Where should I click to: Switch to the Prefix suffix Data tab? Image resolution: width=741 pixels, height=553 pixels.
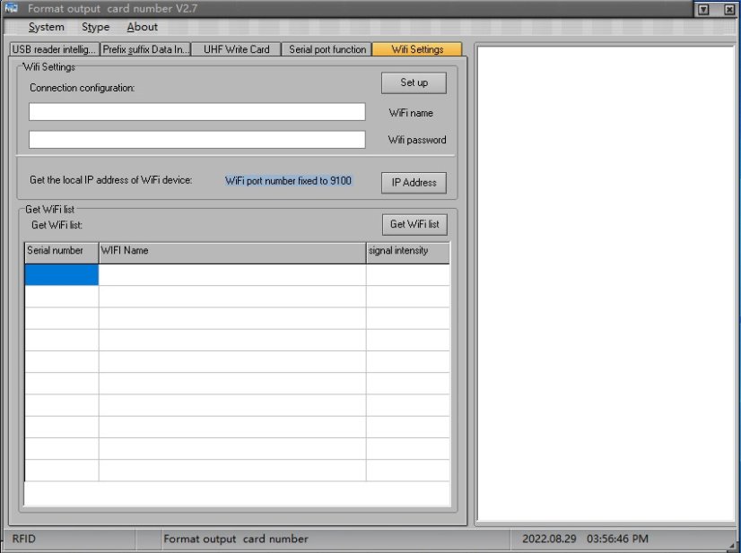point(145,49)
